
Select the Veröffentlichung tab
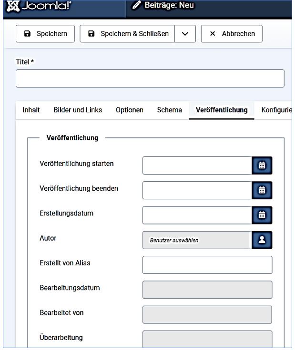[222, 110]
